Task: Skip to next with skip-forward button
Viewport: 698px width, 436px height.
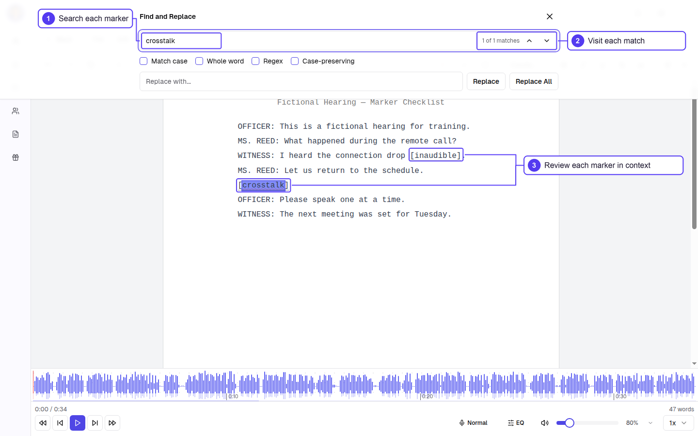Action: coord(95,423)
